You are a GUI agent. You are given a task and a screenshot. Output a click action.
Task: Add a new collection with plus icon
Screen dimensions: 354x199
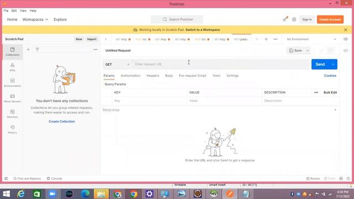click(x=28, y=49)
